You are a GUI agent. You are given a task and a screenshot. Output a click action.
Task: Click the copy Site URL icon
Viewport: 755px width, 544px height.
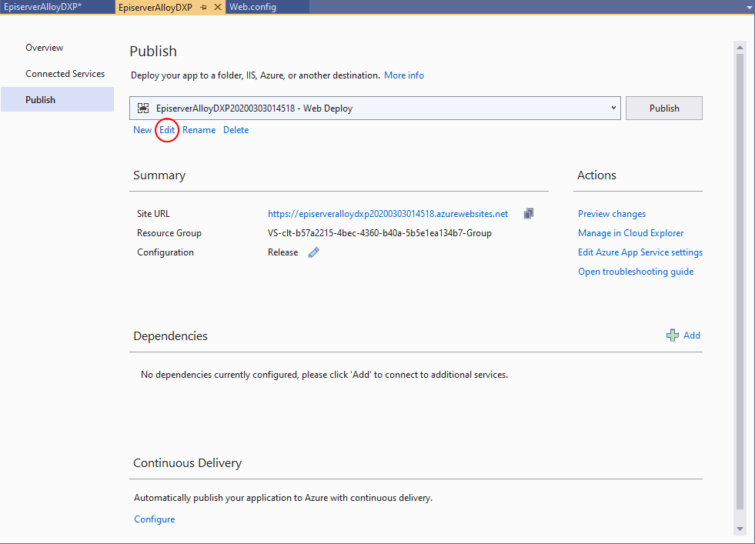[529, 214]
